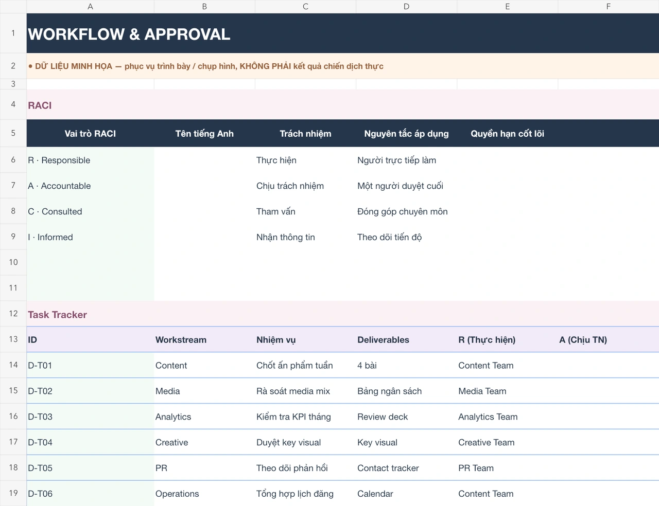Select column C header
659x506 pixels.
point(305,7)
